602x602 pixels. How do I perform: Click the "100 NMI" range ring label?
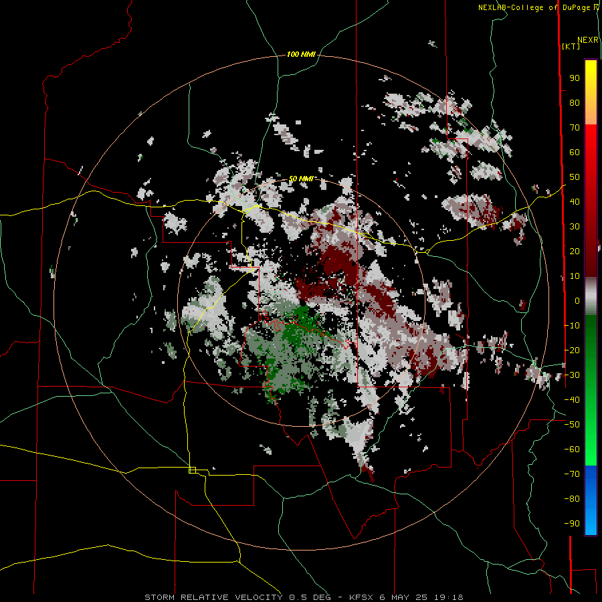click(x=301, y=55)
